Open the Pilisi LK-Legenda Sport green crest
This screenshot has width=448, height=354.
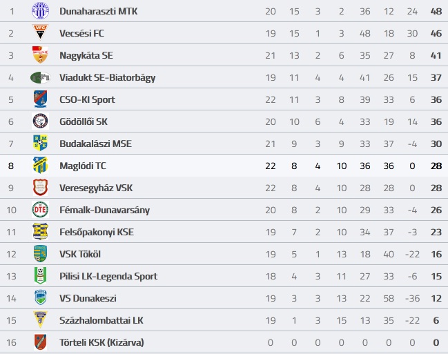40,276
